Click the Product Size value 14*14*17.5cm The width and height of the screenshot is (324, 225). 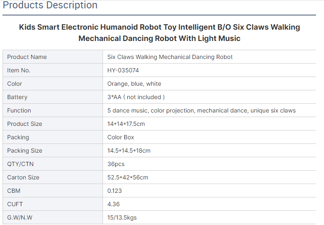[x=126, y=124]
